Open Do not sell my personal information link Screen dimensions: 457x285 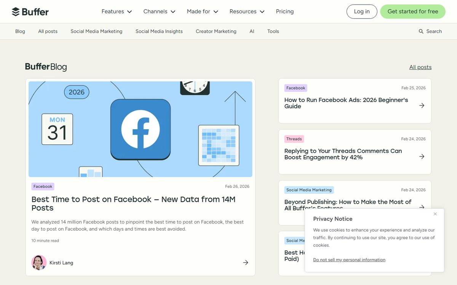(x=349, y=260)
